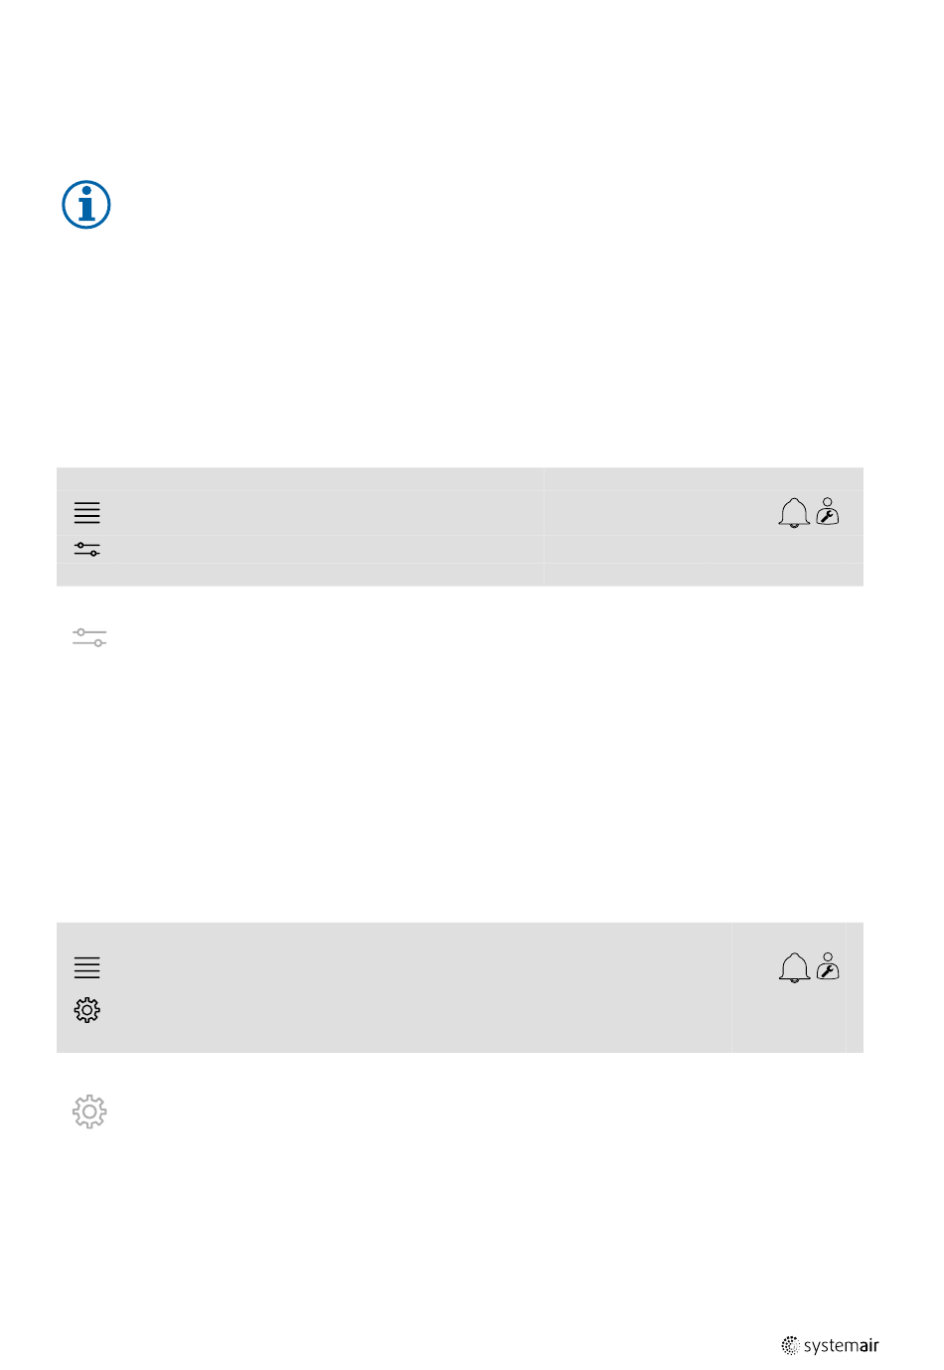Open the hamburger menu in the upper gray panel
The width and height of the screenshot is (944, 1370).
click(87, 513)
